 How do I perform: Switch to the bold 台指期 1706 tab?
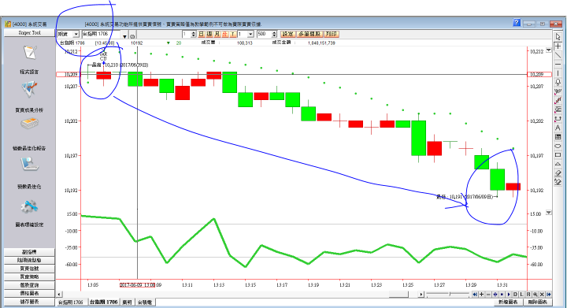tap(104, 302)
